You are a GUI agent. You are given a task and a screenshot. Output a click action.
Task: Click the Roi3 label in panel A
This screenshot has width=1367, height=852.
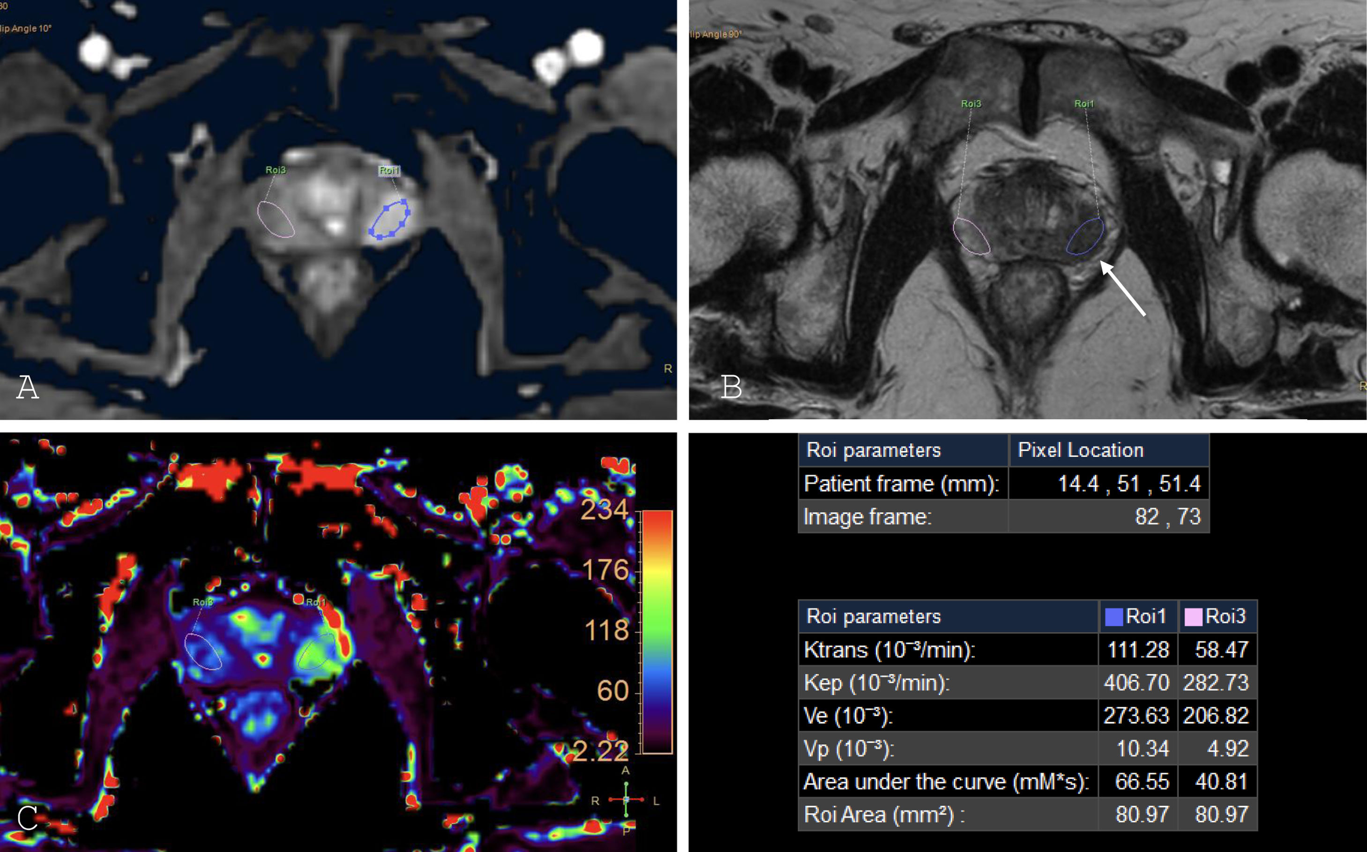pos(276,170)
